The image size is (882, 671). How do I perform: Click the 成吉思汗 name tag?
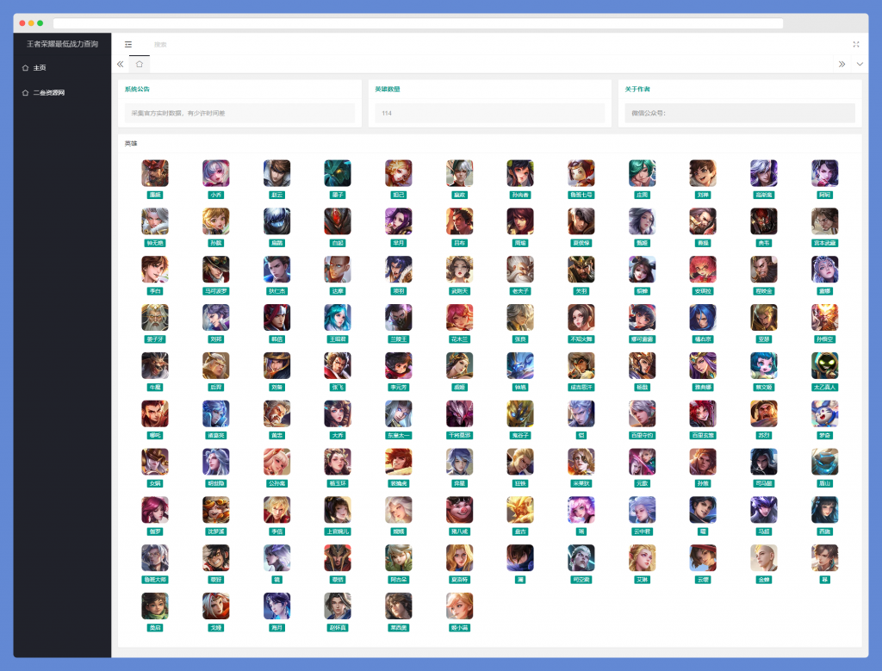pyautogui.click(x=581, y=388)
